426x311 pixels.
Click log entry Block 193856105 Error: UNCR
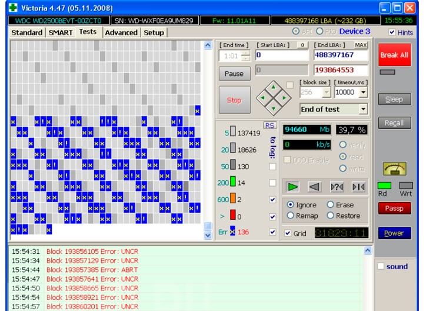tap(92, 251)
